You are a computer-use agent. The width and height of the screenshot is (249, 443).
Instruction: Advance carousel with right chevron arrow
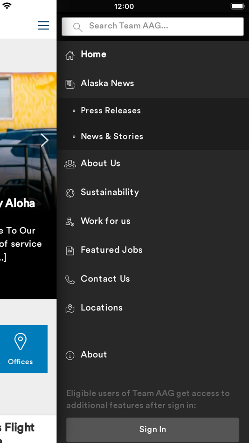pos(45,140)
